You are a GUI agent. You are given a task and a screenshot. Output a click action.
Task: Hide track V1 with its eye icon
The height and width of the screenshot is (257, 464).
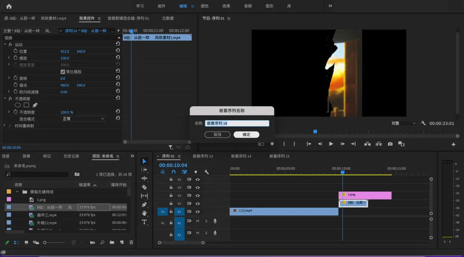(x=198, y=212)
